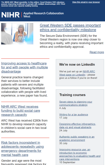Click the NIHR logo in header
The image size is (105, 165).
[x=10, y=15]
